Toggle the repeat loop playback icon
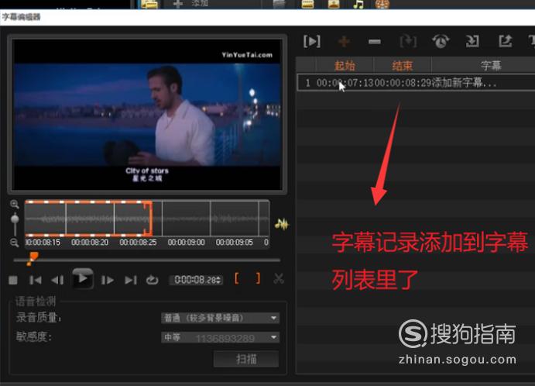Screen dimensions: 535x386 pos(153,280)
